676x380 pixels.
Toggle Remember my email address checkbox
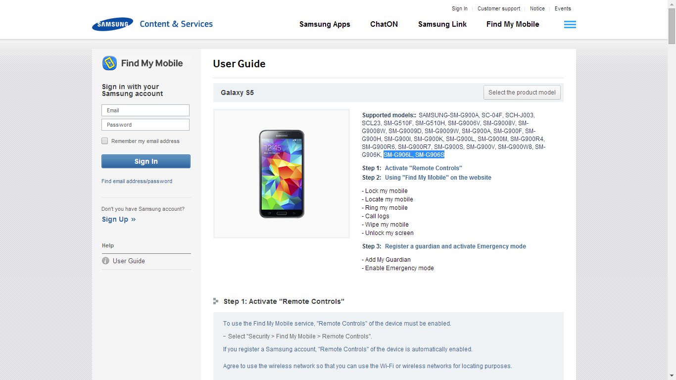click(105, 141)
